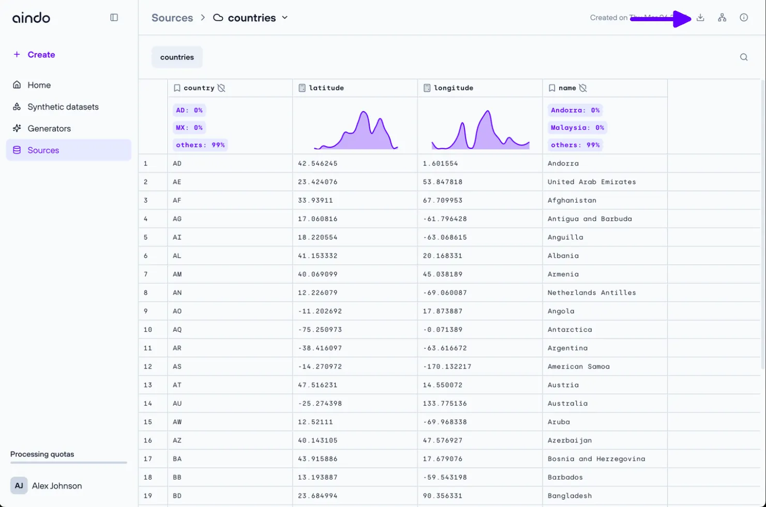
Task: Toggle the shield icon on the name column
Action: tap(583, 88)
